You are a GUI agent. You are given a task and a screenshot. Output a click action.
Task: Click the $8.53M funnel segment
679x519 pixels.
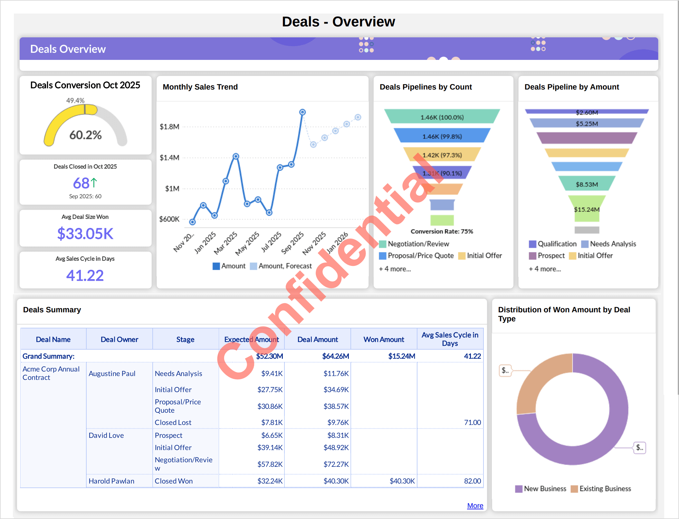click(587, 184)
